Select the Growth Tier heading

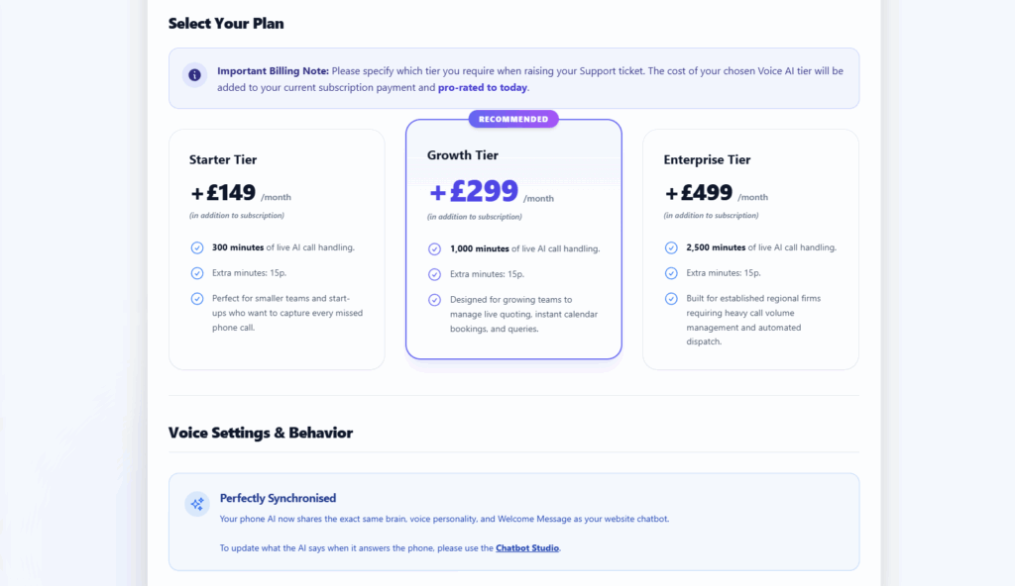[463, 155]
